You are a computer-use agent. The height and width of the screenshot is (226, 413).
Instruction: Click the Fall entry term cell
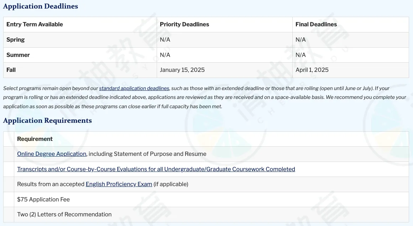click(x=11, y=70)
